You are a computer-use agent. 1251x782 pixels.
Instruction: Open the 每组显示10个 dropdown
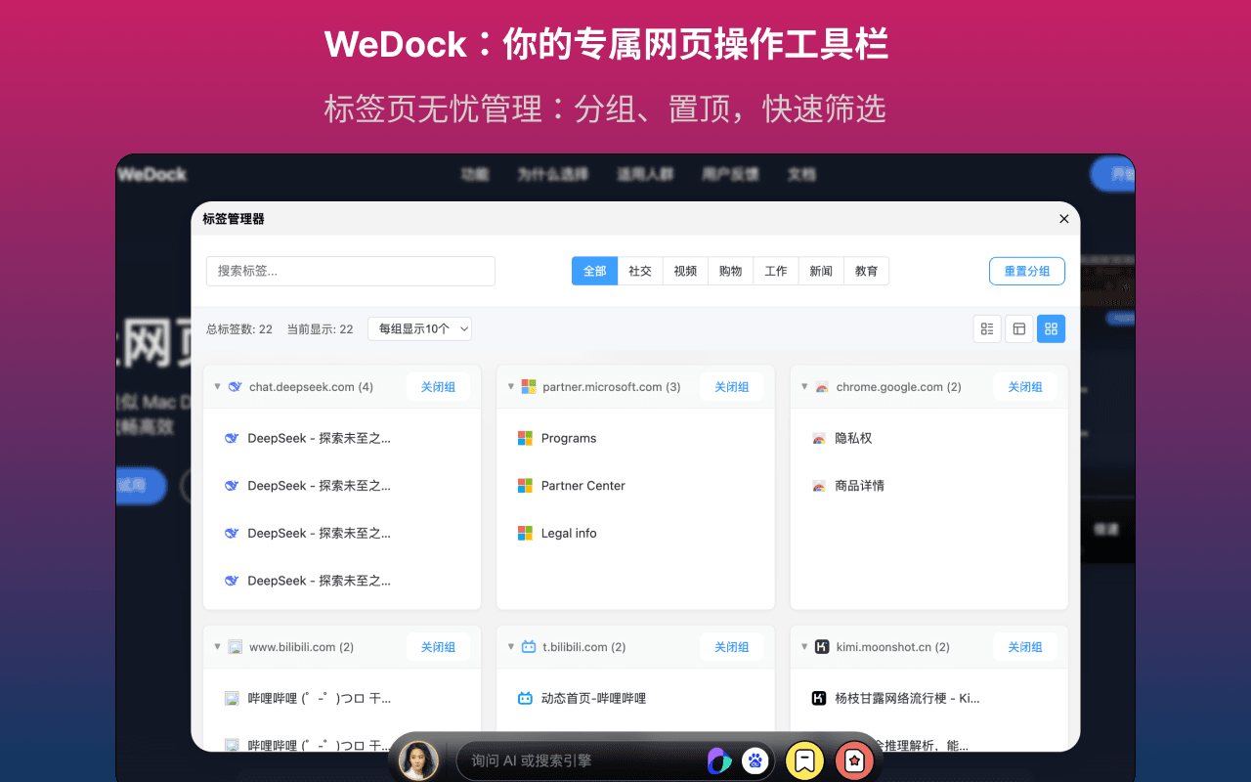point(420,328)
